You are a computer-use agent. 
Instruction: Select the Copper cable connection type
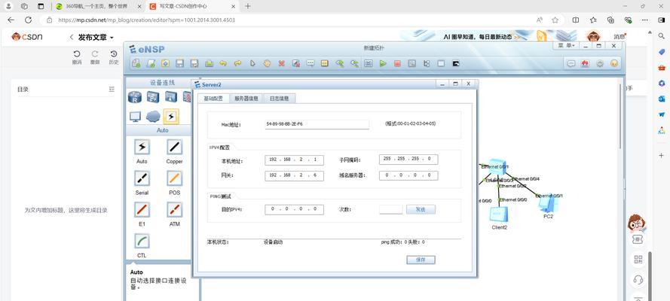coord(174,147)
